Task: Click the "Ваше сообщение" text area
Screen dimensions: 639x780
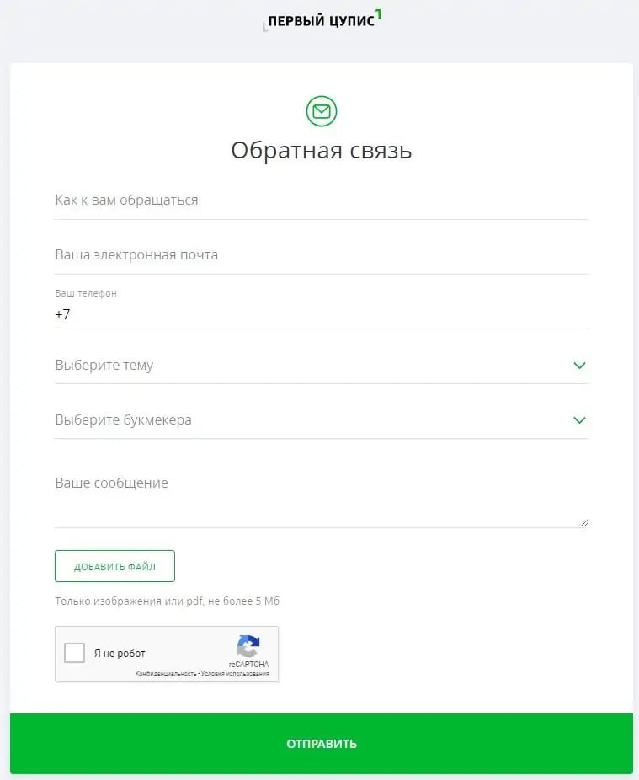Action: tap(322, 495)
